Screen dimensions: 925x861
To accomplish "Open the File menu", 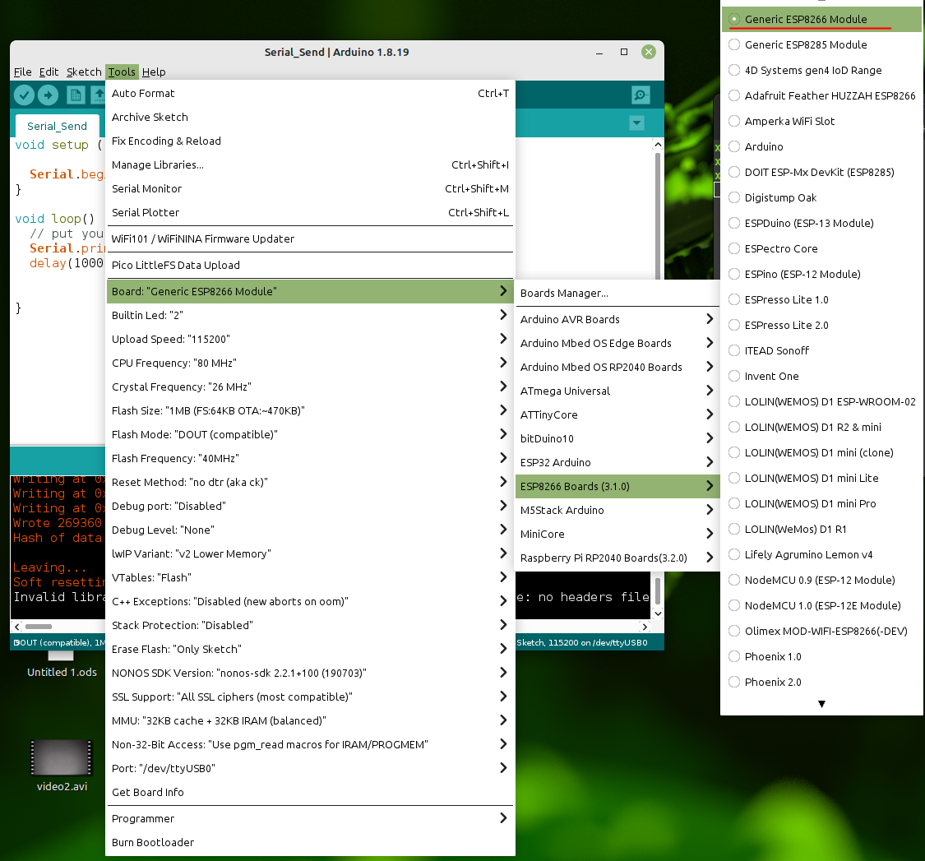I will pyautogui.click(x=22, y=72).
